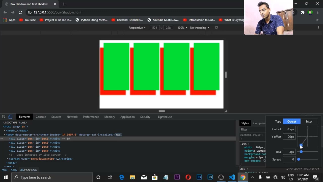Expand the head element in DOM tree
This screenshot has height=182, width=323.
coord(5,131)
